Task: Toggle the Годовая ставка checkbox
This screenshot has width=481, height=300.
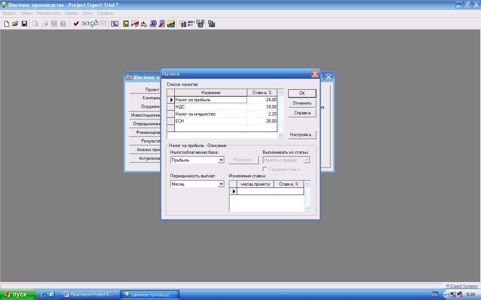Action: 265,169
